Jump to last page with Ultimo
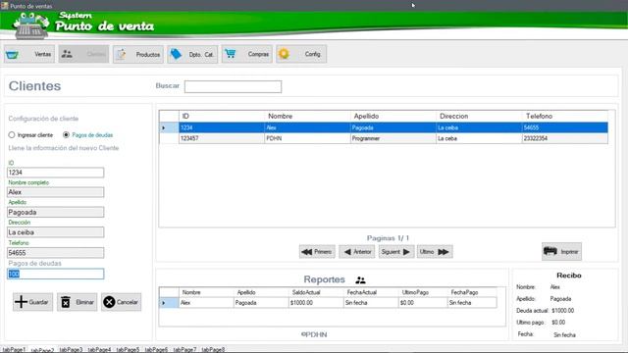The width and height of the screenshot is (628, 353). tap(435, 252)
